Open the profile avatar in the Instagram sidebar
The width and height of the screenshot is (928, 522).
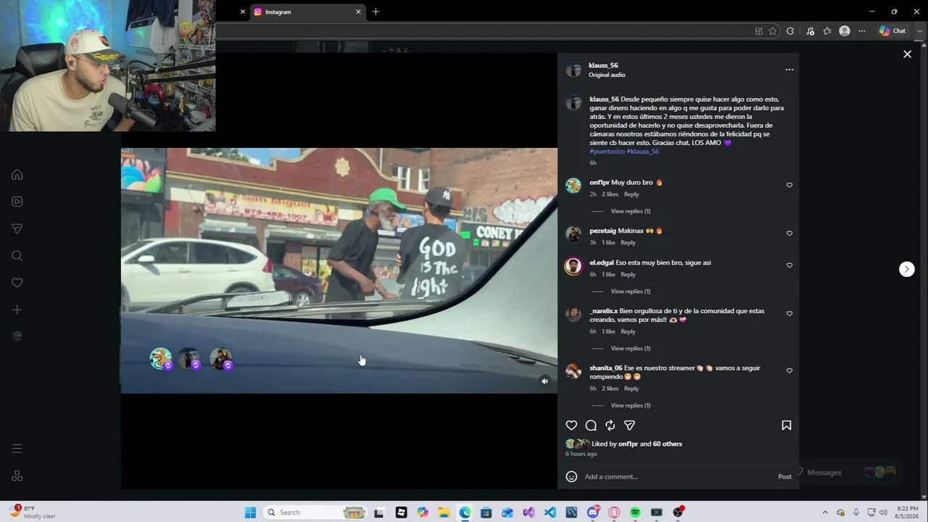tap(17, 336)
